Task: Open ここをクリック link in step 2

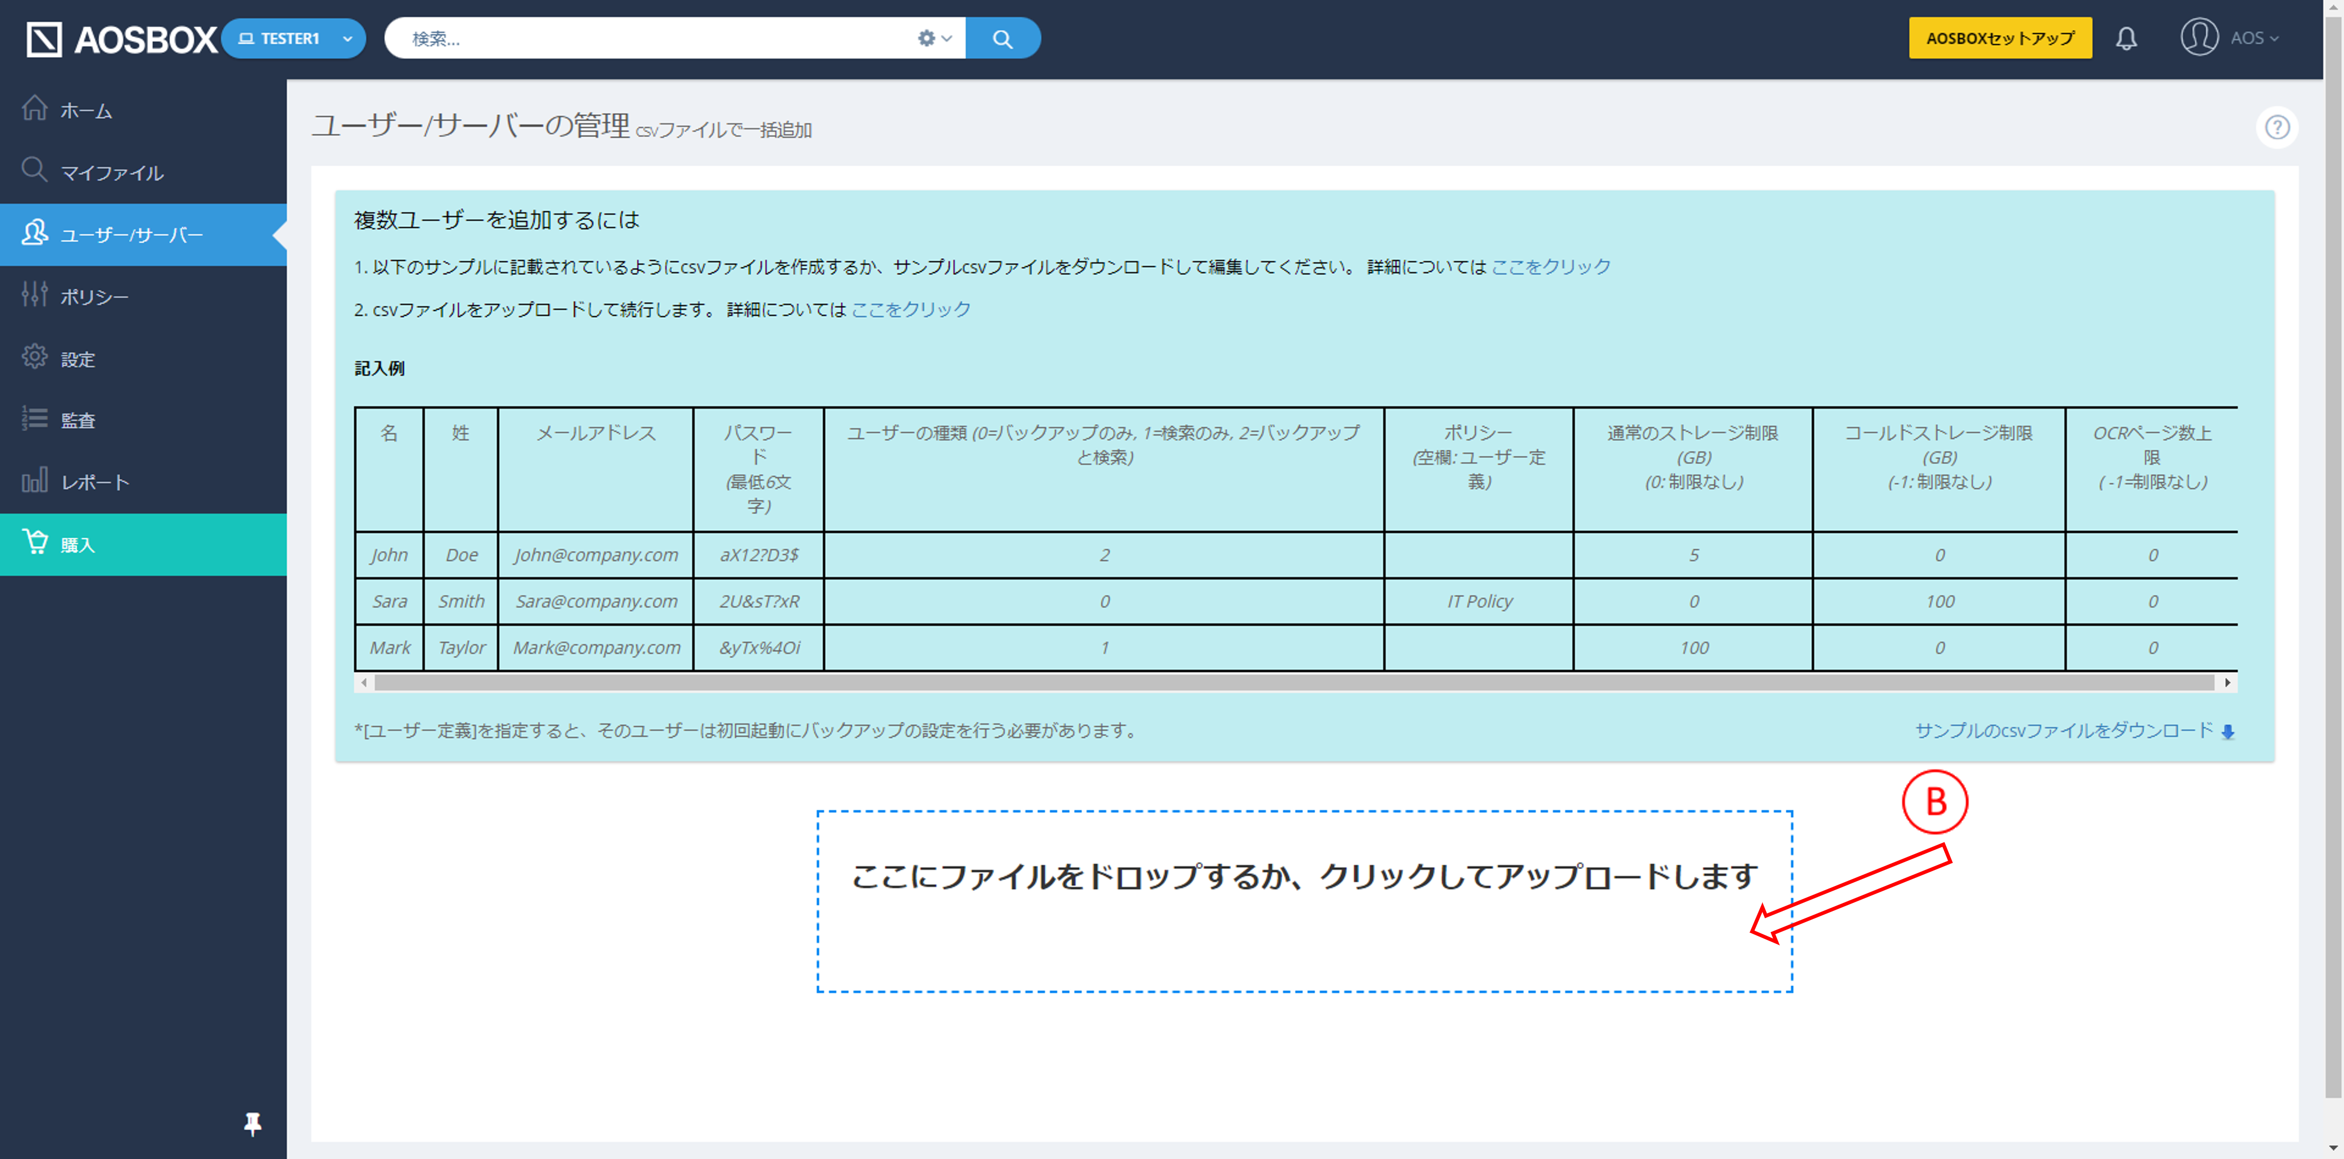Action: tap(911, 309)
